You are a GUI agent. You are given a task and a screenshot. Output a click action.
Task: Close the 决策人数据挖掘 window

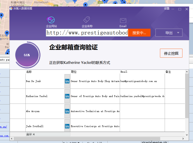point(187,9)
